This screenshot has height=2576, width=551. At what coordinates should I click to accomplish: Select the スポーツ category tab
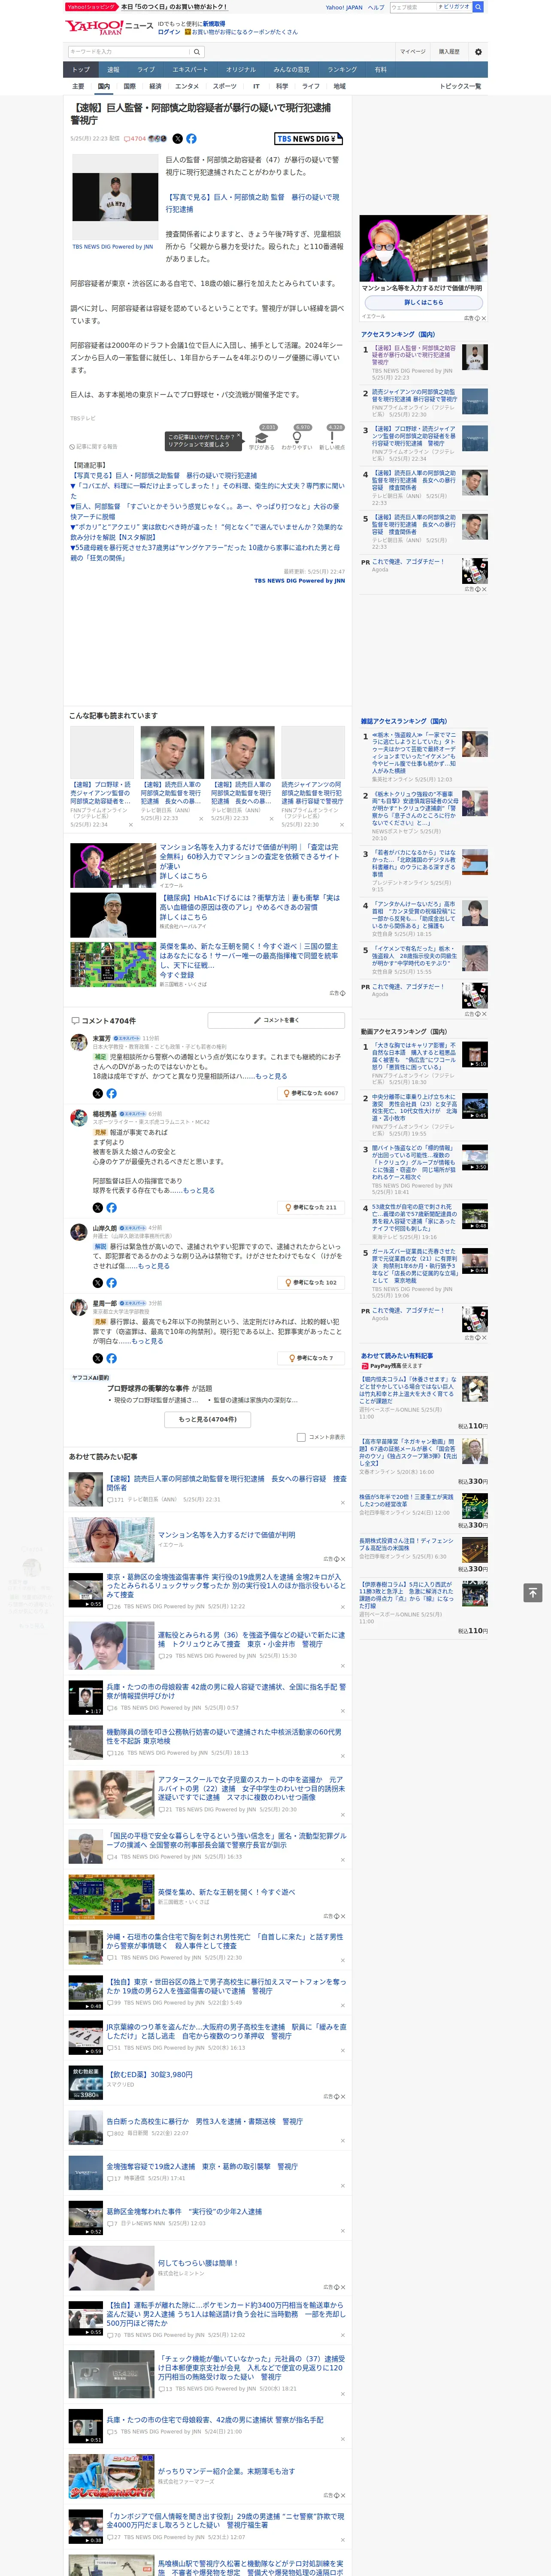pyautogui.click(x=225, y=86)
